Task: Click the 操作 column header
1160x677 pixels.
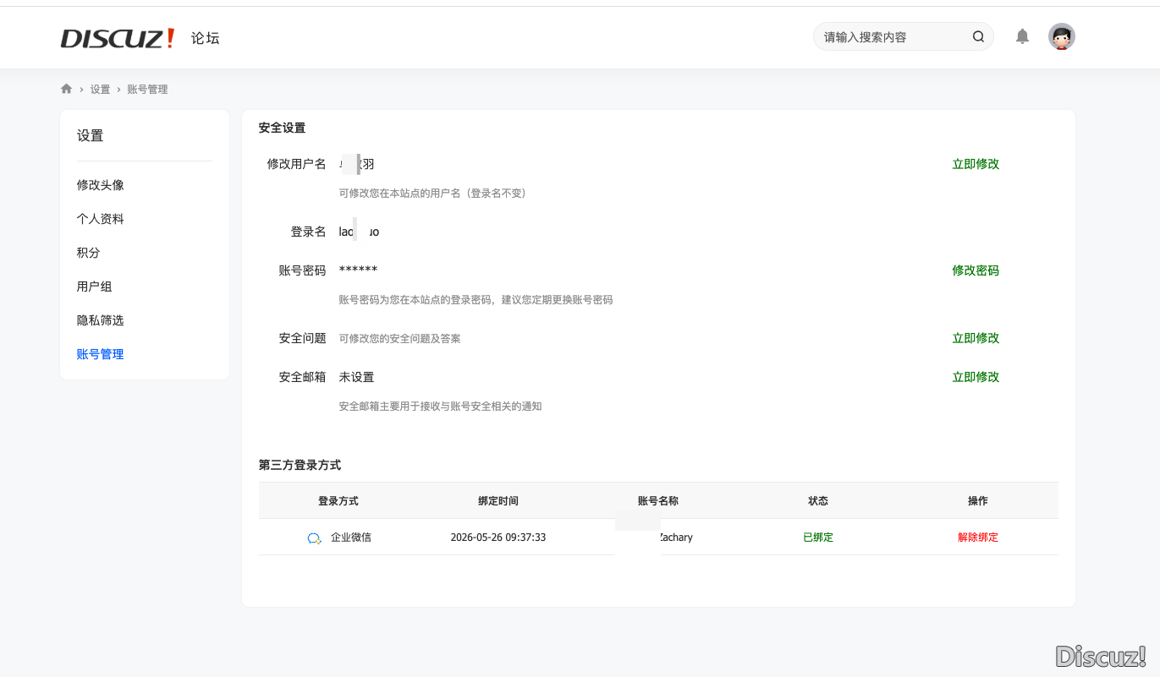Action: click(x=978, y=501)
